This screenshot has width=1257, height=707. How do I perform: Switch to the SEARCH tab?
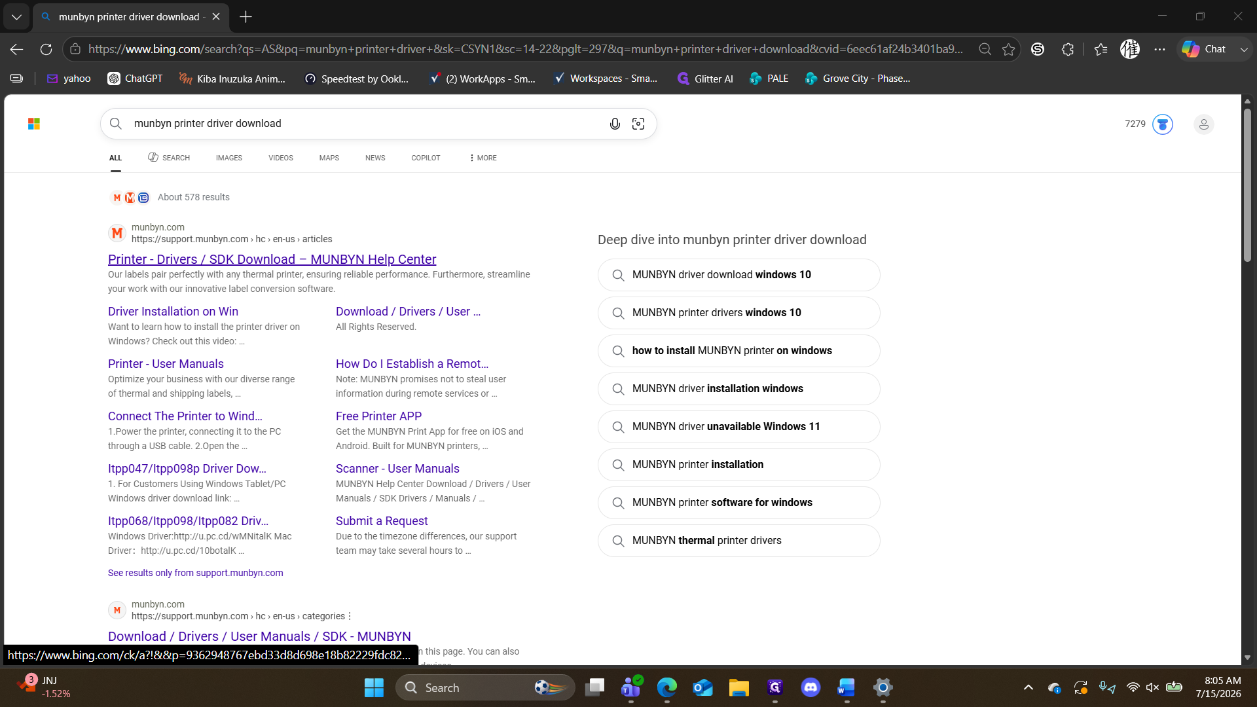pyautogui.click(x=169, y=158)
